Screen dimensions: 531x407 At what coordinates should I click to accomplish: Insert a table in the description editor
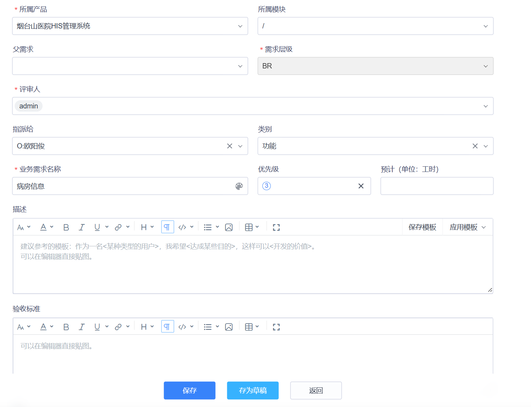tap(249, 227)
